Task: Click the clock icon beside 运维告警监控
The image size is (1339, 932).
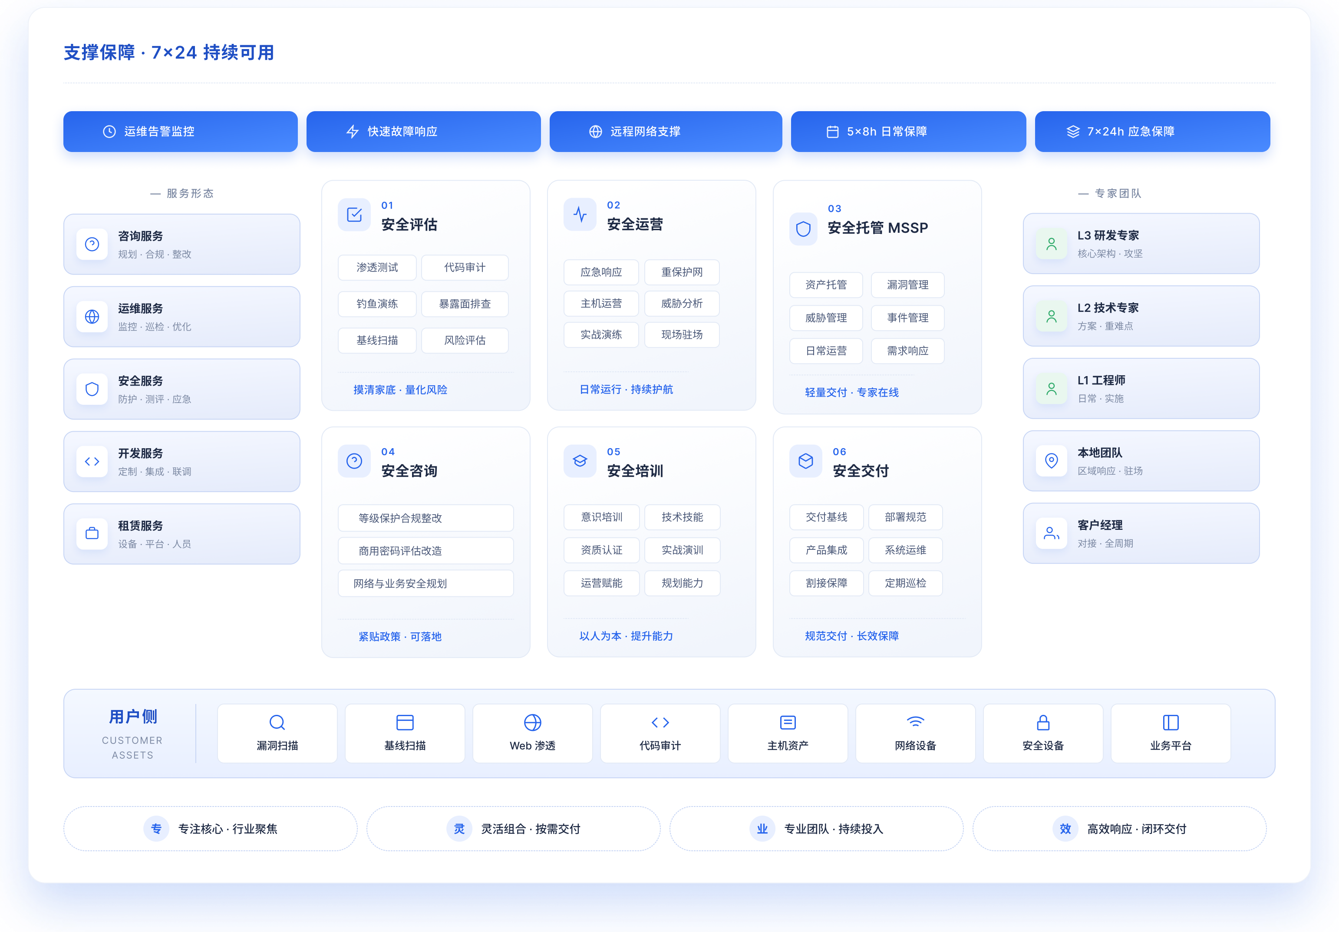Action: (x=109, y=132)
